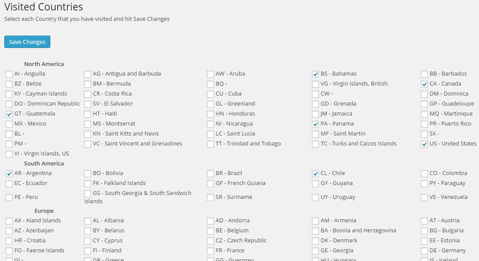Screen dimensions: 479x261
Task: Enable the FR - France checkbox
Action: click(x=210, y=251)
